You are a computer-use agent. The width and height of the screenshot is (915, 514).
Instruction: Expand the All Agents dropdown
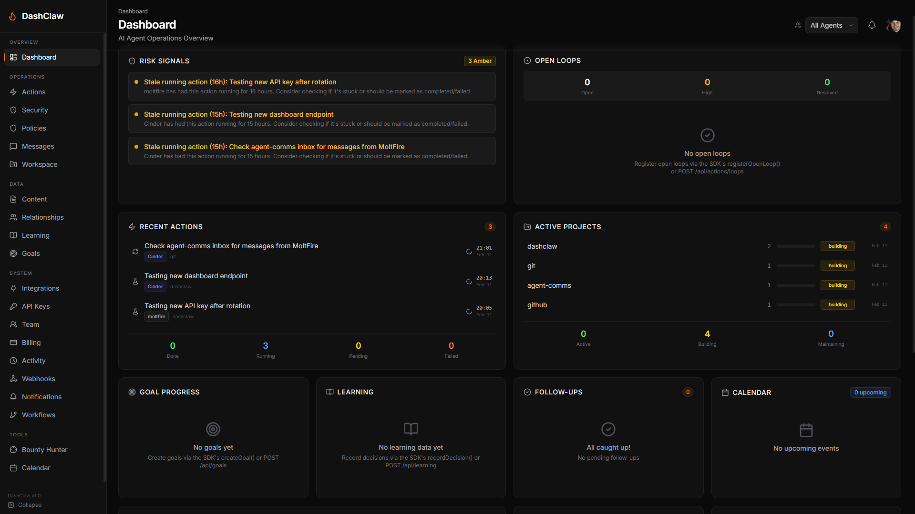click(831, 25)
